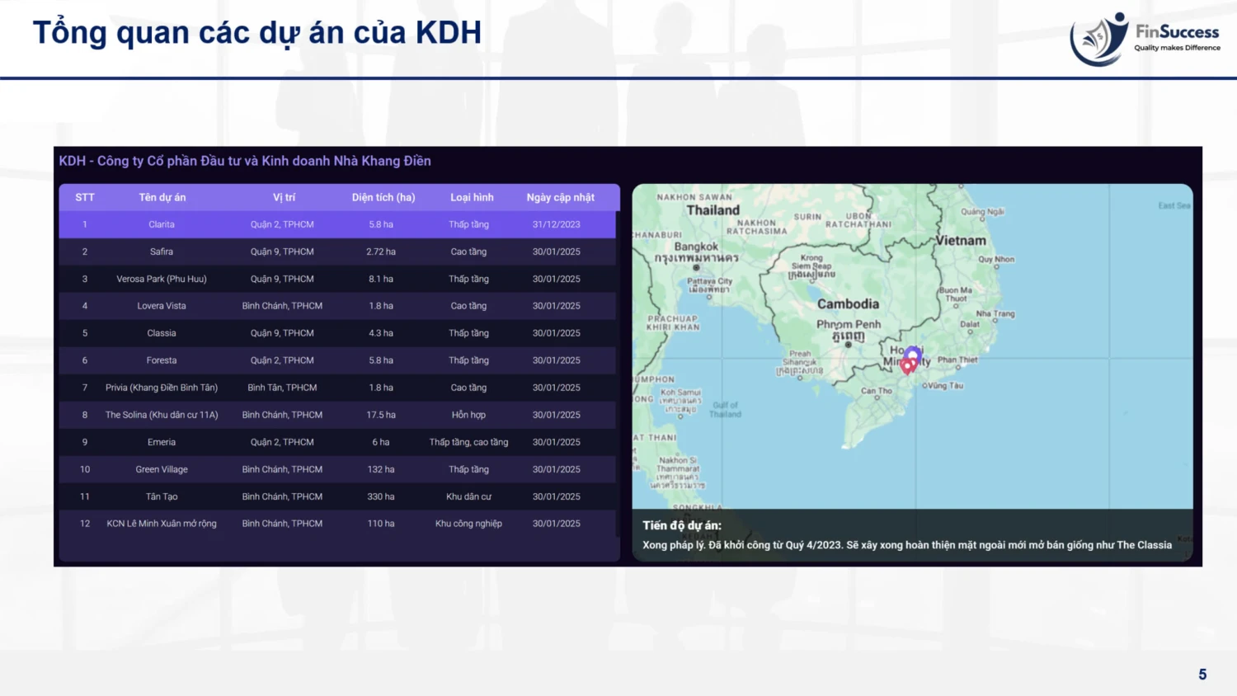Select the Lovera Vista project
The height and width of the screenshot is (696, 1237).
(337, 306)
